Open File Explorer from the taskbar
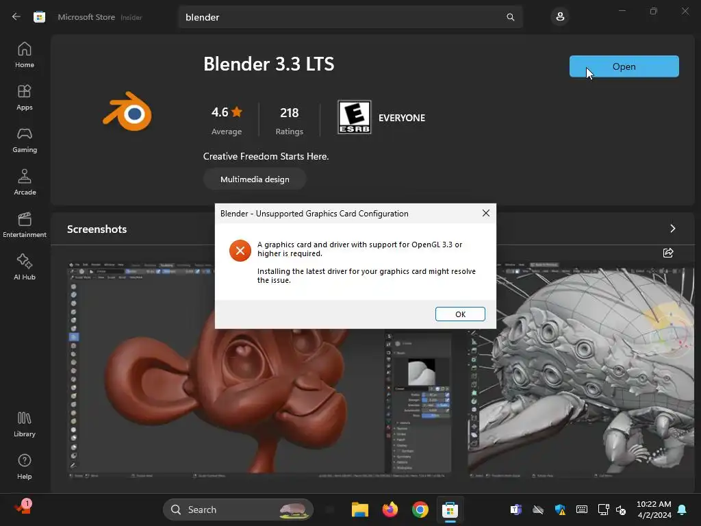 click(360, 510)
